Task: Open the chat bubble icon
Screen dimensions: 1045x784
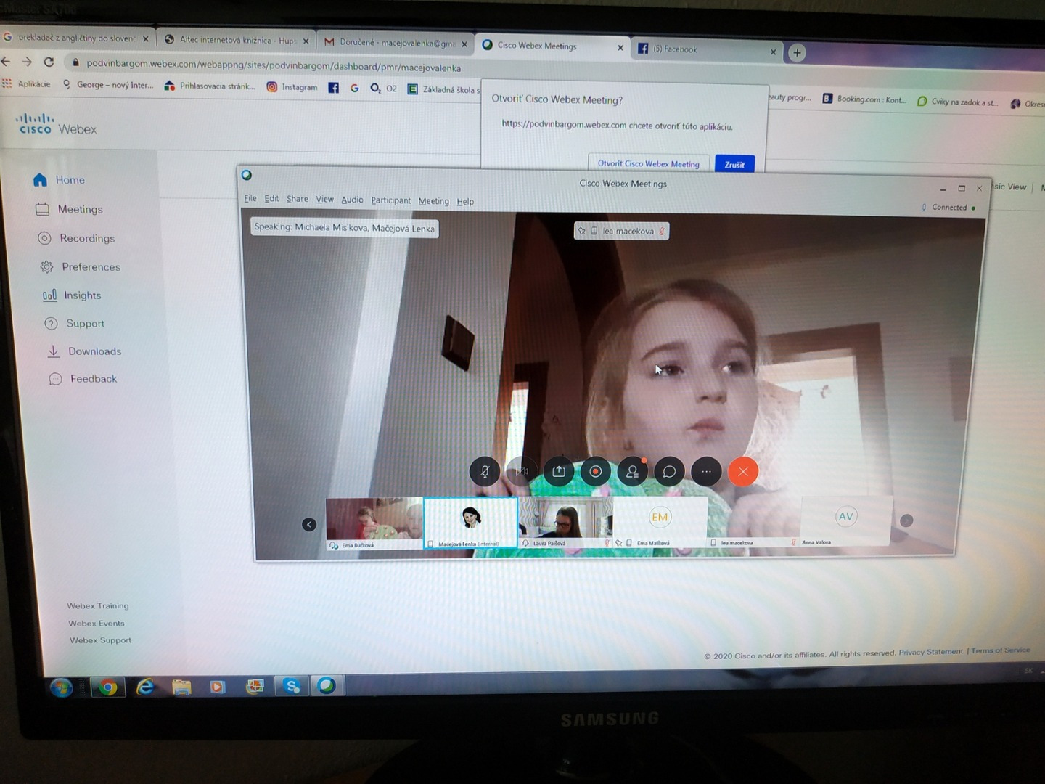Action: point(669,471)
